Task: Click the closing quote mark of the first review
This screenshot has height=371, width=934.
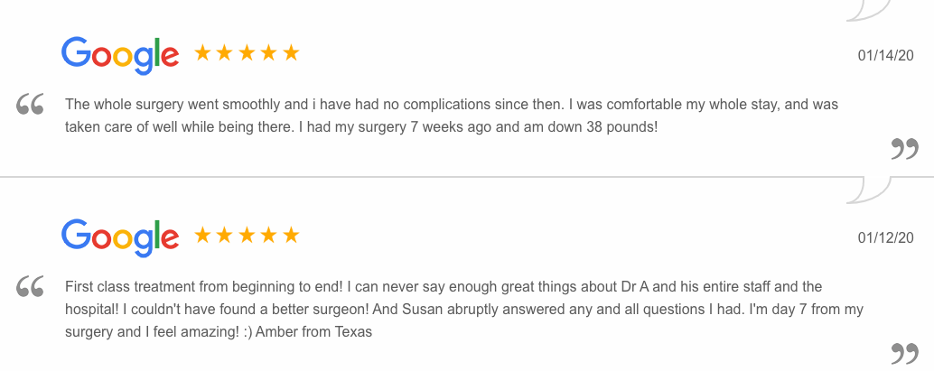Action: (x=904, y=149)
